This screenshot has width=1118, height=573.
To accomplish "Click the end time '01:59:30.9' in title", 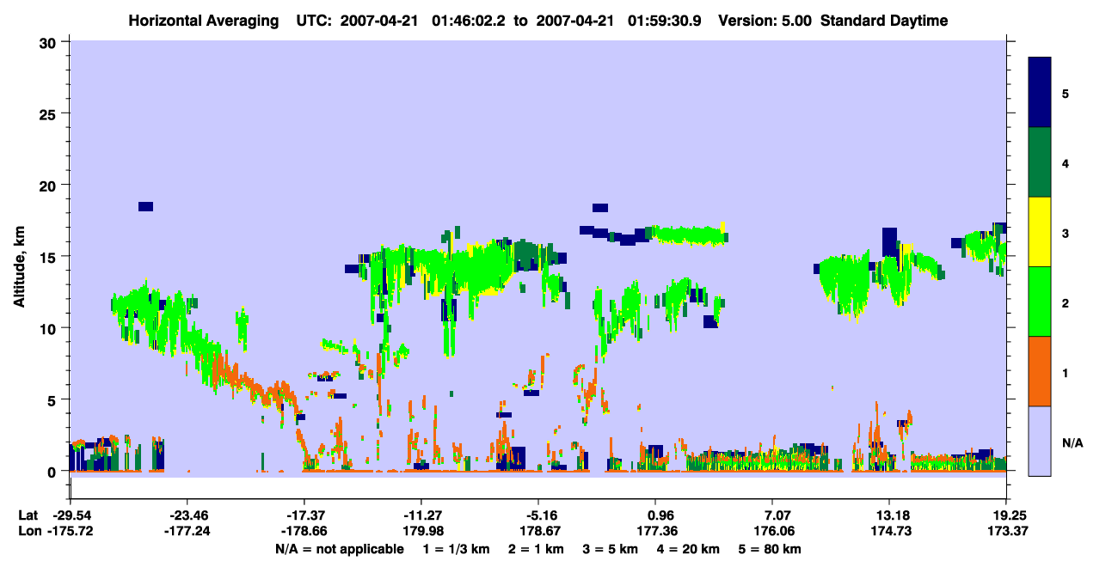I will (662, 21).
